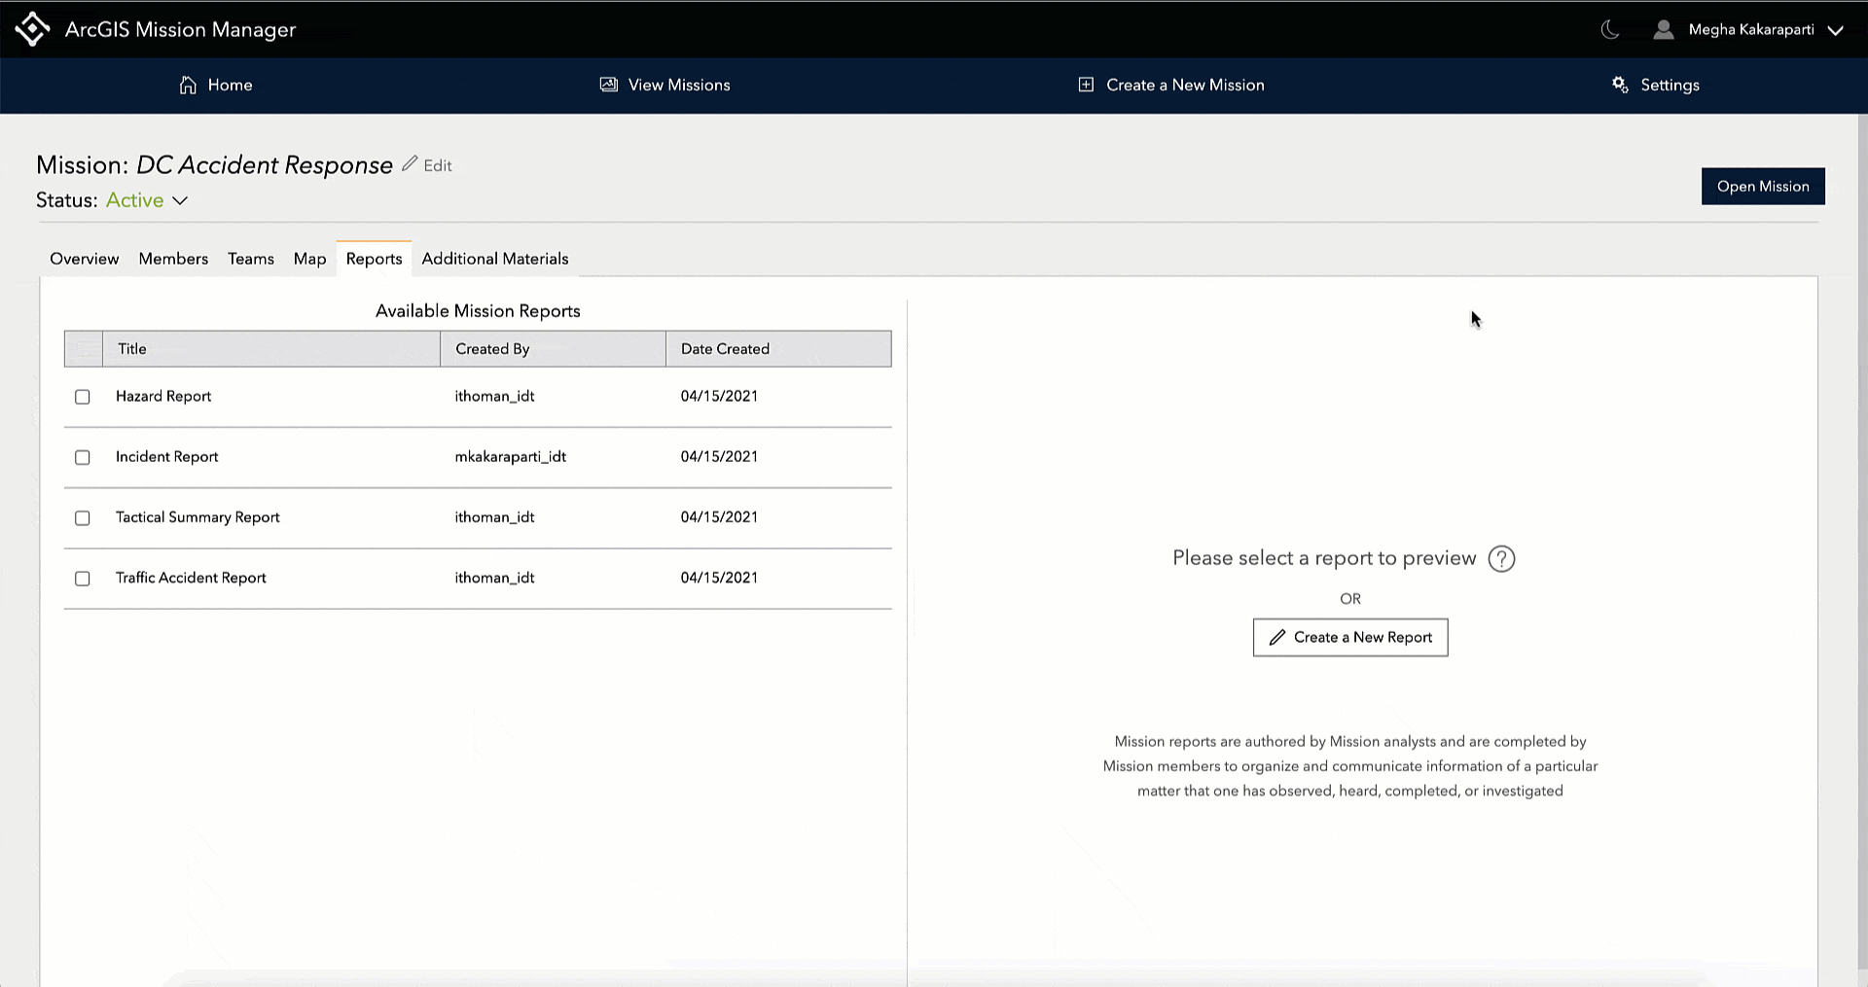Click ithoman_idt in the Tactical Summary Report row

click(494, 517)
